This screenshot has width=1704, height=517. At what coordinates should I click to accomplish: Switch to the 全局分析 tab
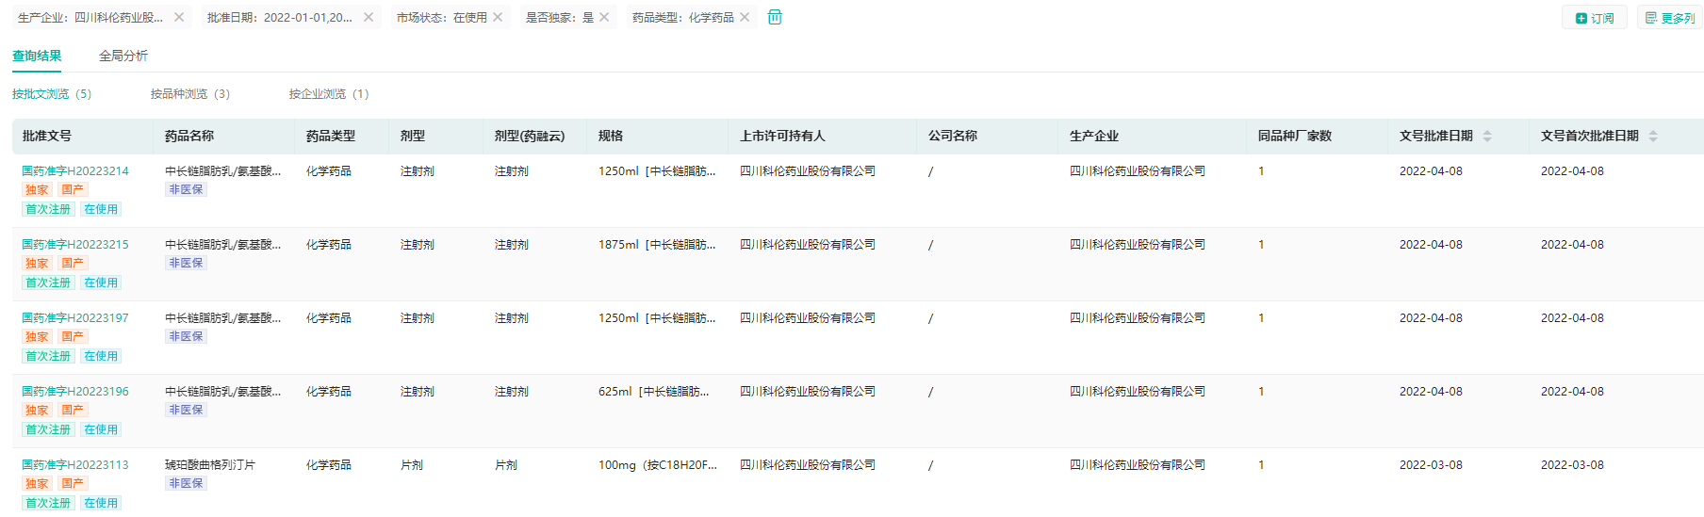[x=123, y=56]
